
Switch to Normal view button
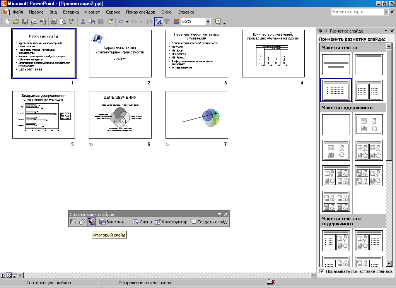pos(3,275)
